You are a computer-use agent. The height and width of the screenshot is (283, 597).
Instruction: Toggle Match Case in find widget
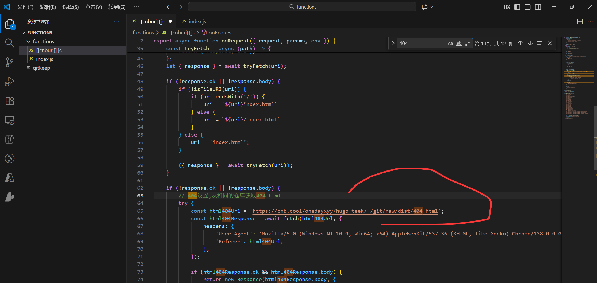[450, 43]
